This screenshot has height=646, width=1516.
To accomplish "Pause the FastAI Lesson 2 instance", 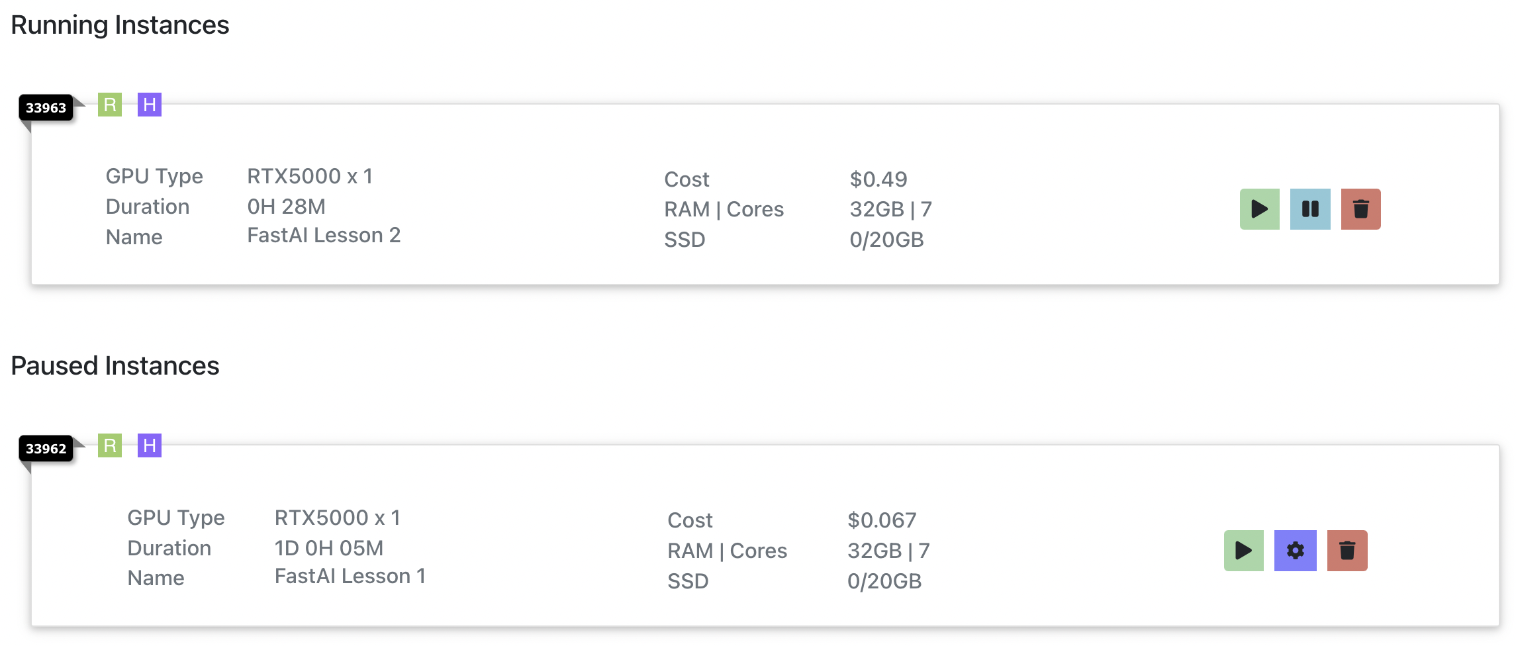I will point(1309,209).
